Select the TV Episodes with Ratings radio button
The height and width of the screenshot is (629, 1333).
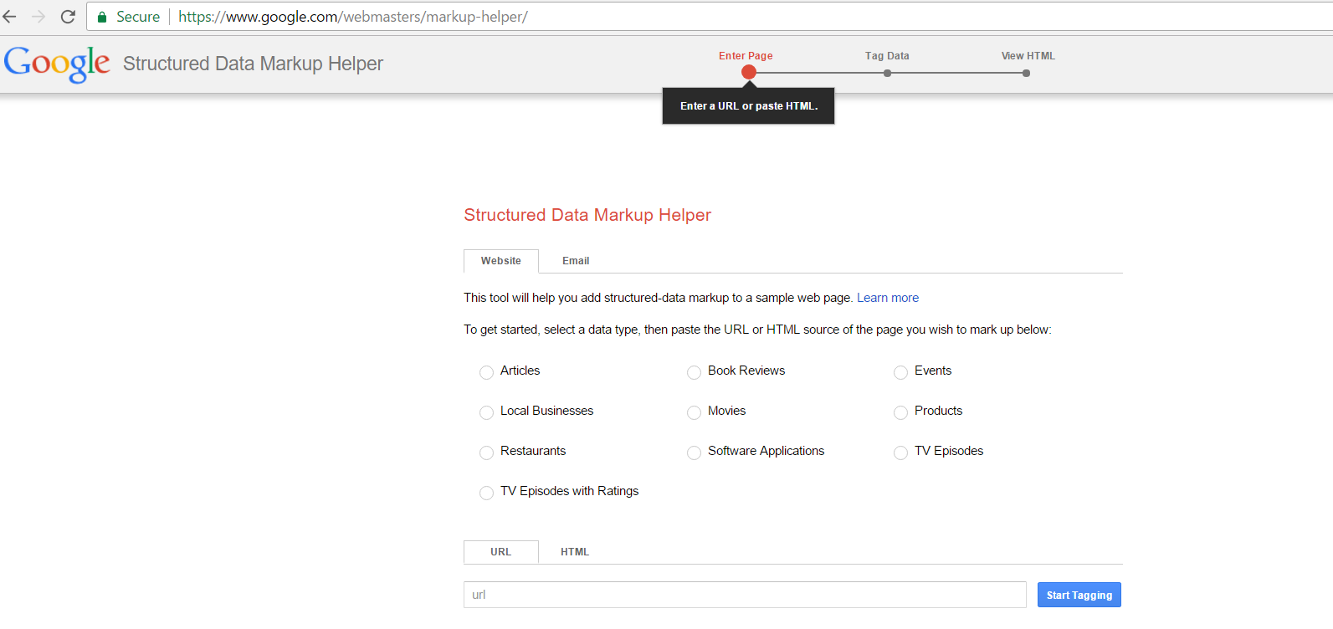[486, 493]
